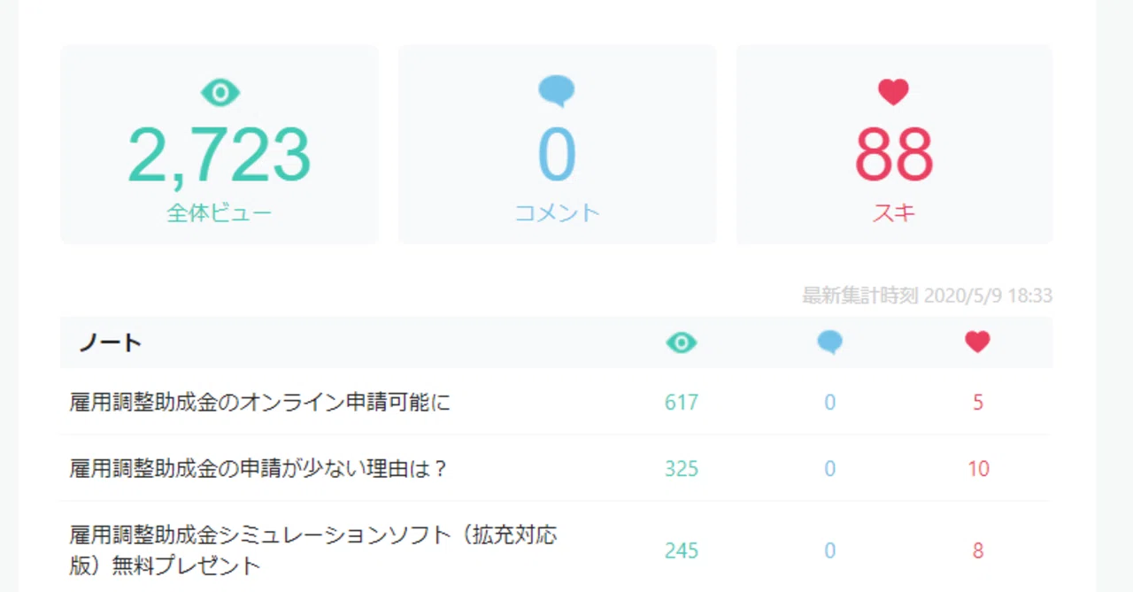Sort by likes using table header heart icon
This screenshot has height=592, width=1133.
pyautogui.click(x=977, y=342)
